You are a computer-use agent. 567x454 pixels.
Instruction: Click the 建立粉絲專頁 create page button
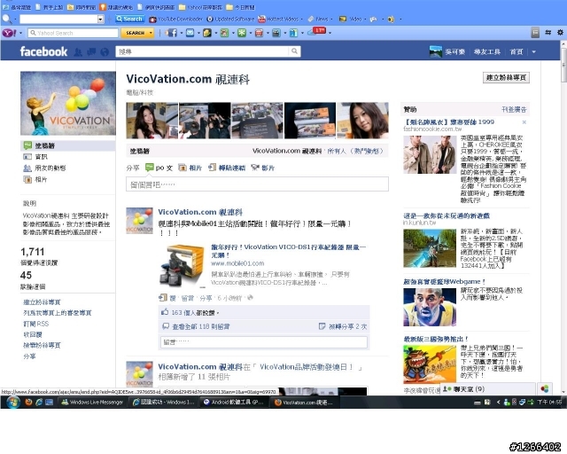coord(506,77)
